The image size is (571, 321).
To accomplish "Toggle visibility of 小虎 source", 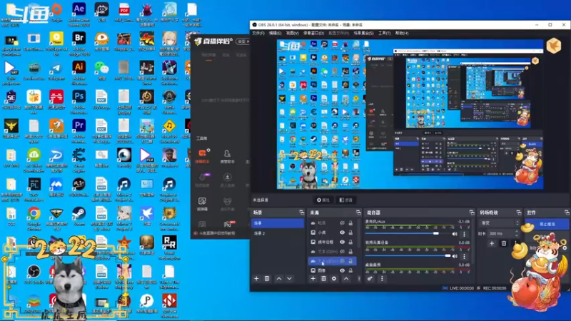I will coord(343,233).
